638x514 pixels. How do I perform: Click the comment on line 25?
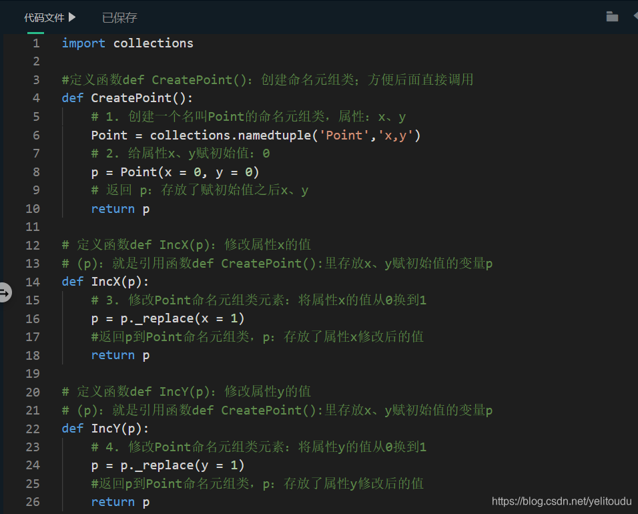click(x=257, y=484)
